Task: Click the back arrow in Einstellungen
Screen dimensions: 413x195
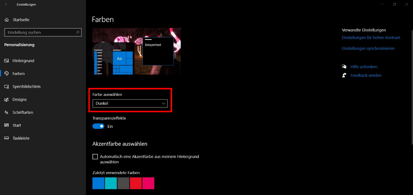Action: point(6,4)
